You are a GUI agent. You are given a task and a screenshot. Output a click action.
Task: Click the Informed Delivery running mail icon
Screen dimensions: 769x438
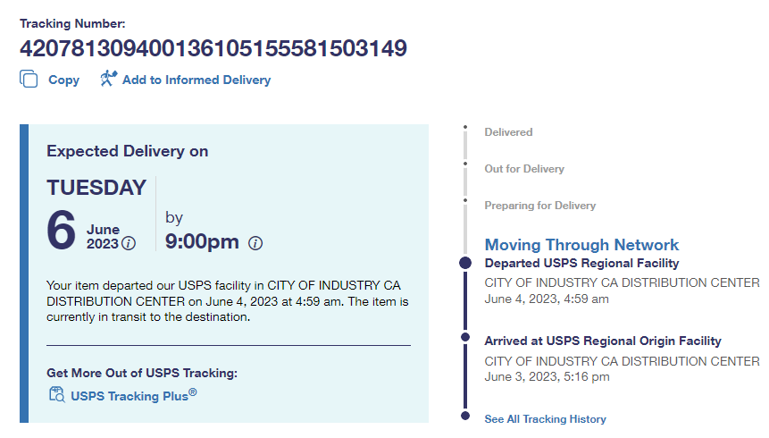click(x=109, y=79)
